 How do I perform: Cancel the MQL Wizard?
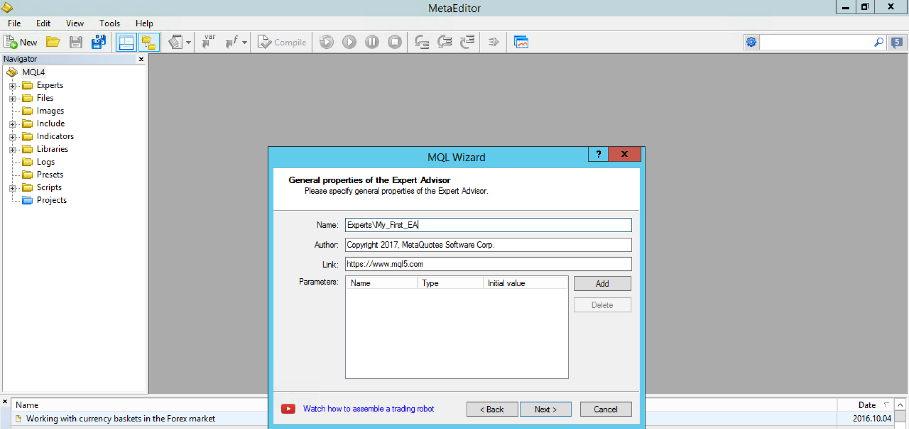[606, 409]
